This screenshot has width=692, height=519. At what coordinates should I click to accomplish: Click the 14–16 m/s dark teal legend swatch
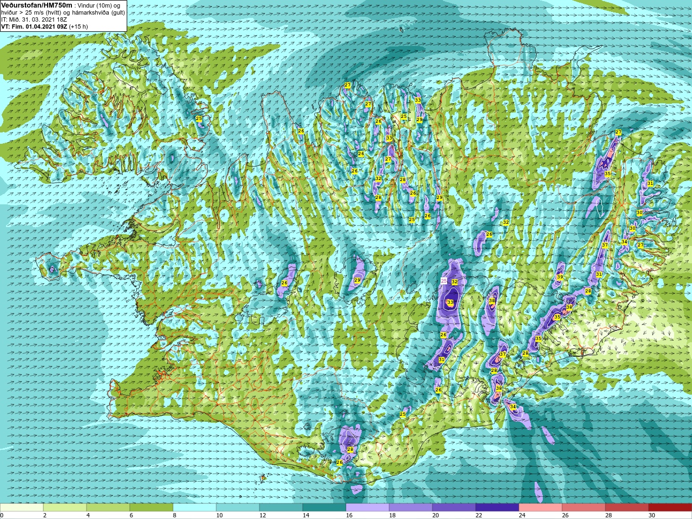[324, 508]
